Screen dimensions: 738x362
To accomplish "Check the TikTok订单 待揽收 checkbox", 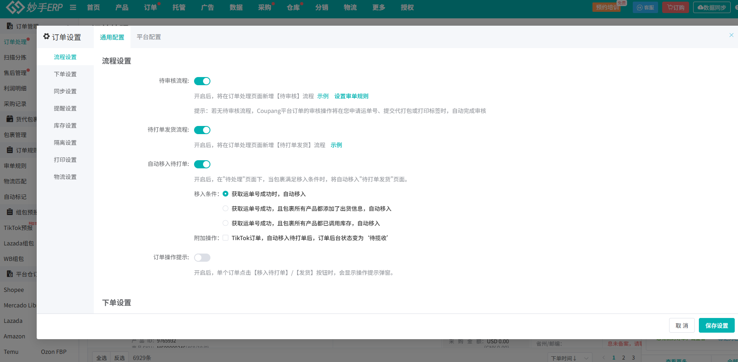I will point(225,238).
